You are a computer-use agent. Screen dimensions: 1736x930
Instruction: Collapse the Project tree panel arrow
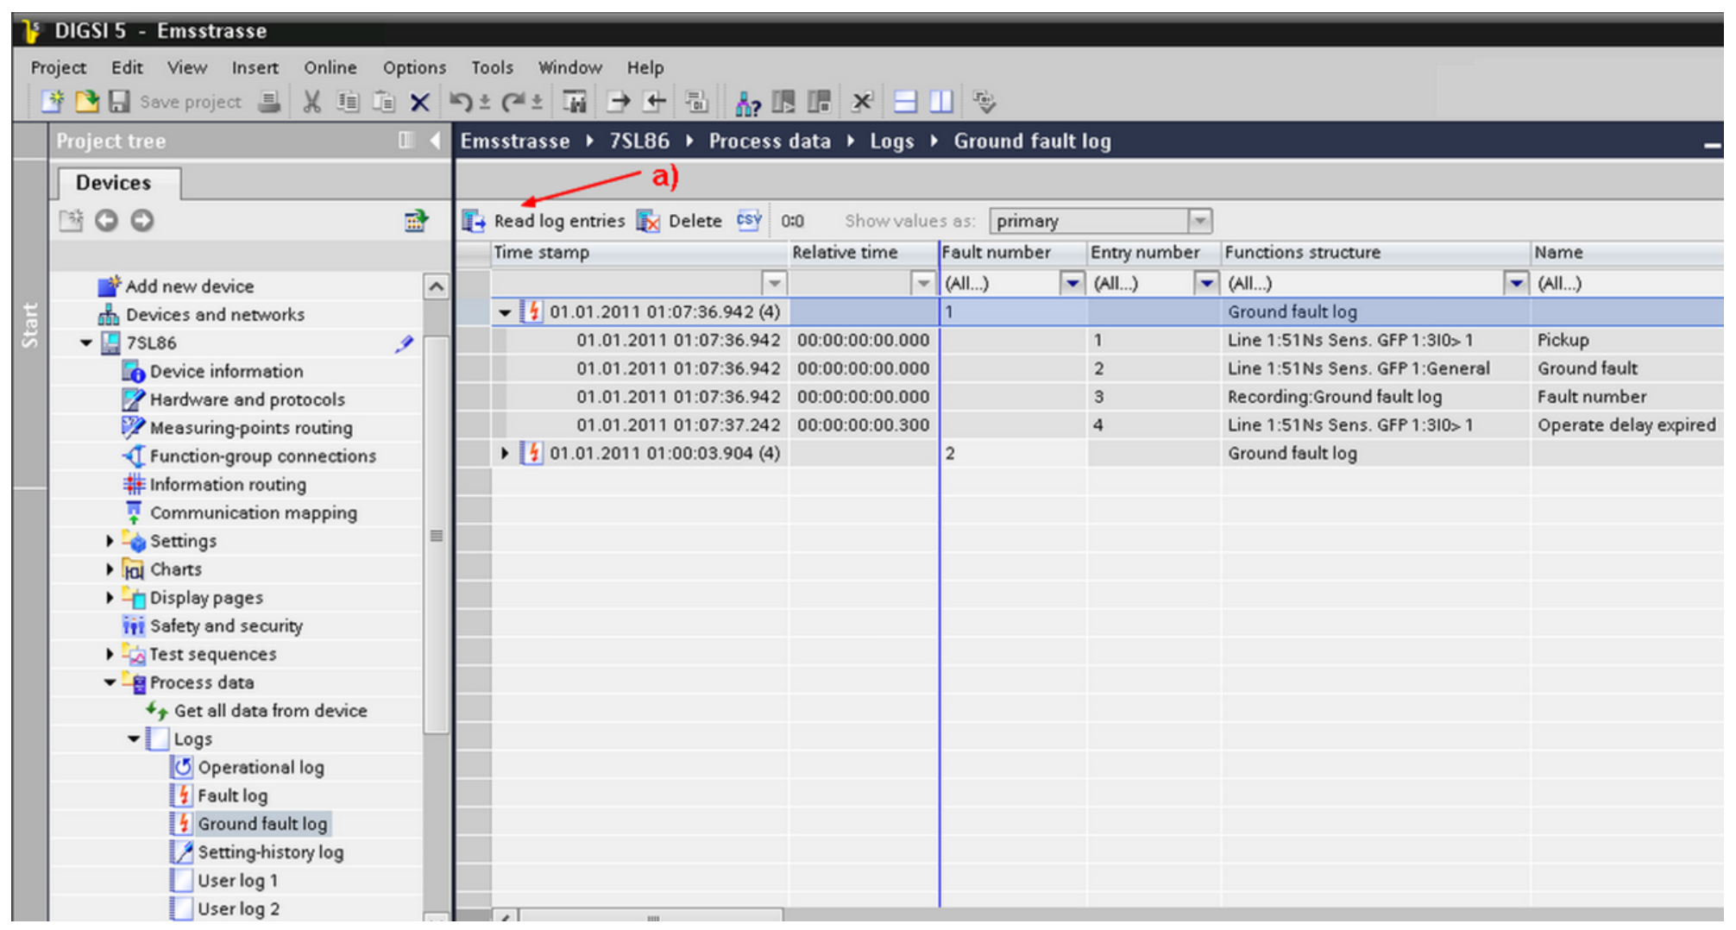point(435,141)
